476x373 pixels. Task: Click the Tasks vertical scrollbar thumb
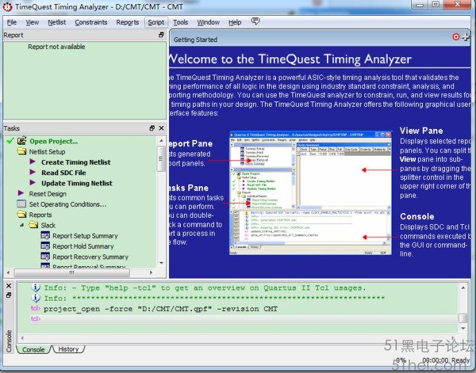[x=161, y=159]
